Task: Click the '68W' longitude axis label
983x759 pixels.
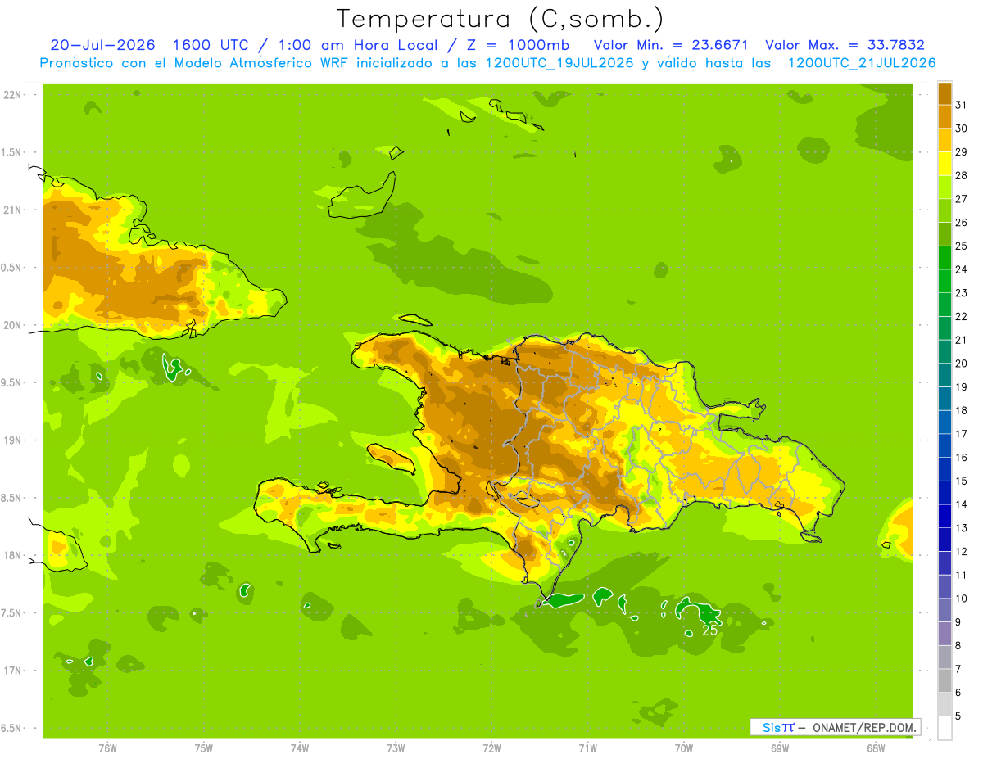Action: (876, 748)
